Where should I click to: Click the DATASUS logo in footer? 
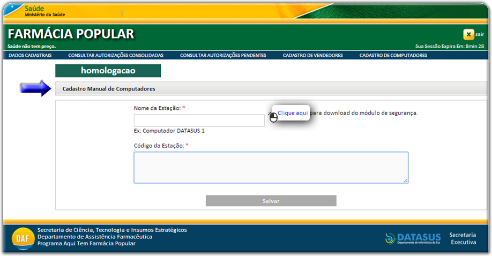coord(413,238)
